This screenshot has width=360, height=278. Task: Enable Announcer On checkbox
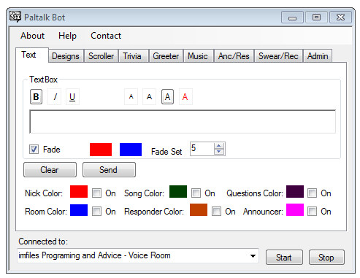(x=312, y=212)
